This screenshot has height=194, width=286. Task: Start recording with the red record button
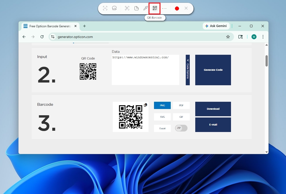[177, 8]
